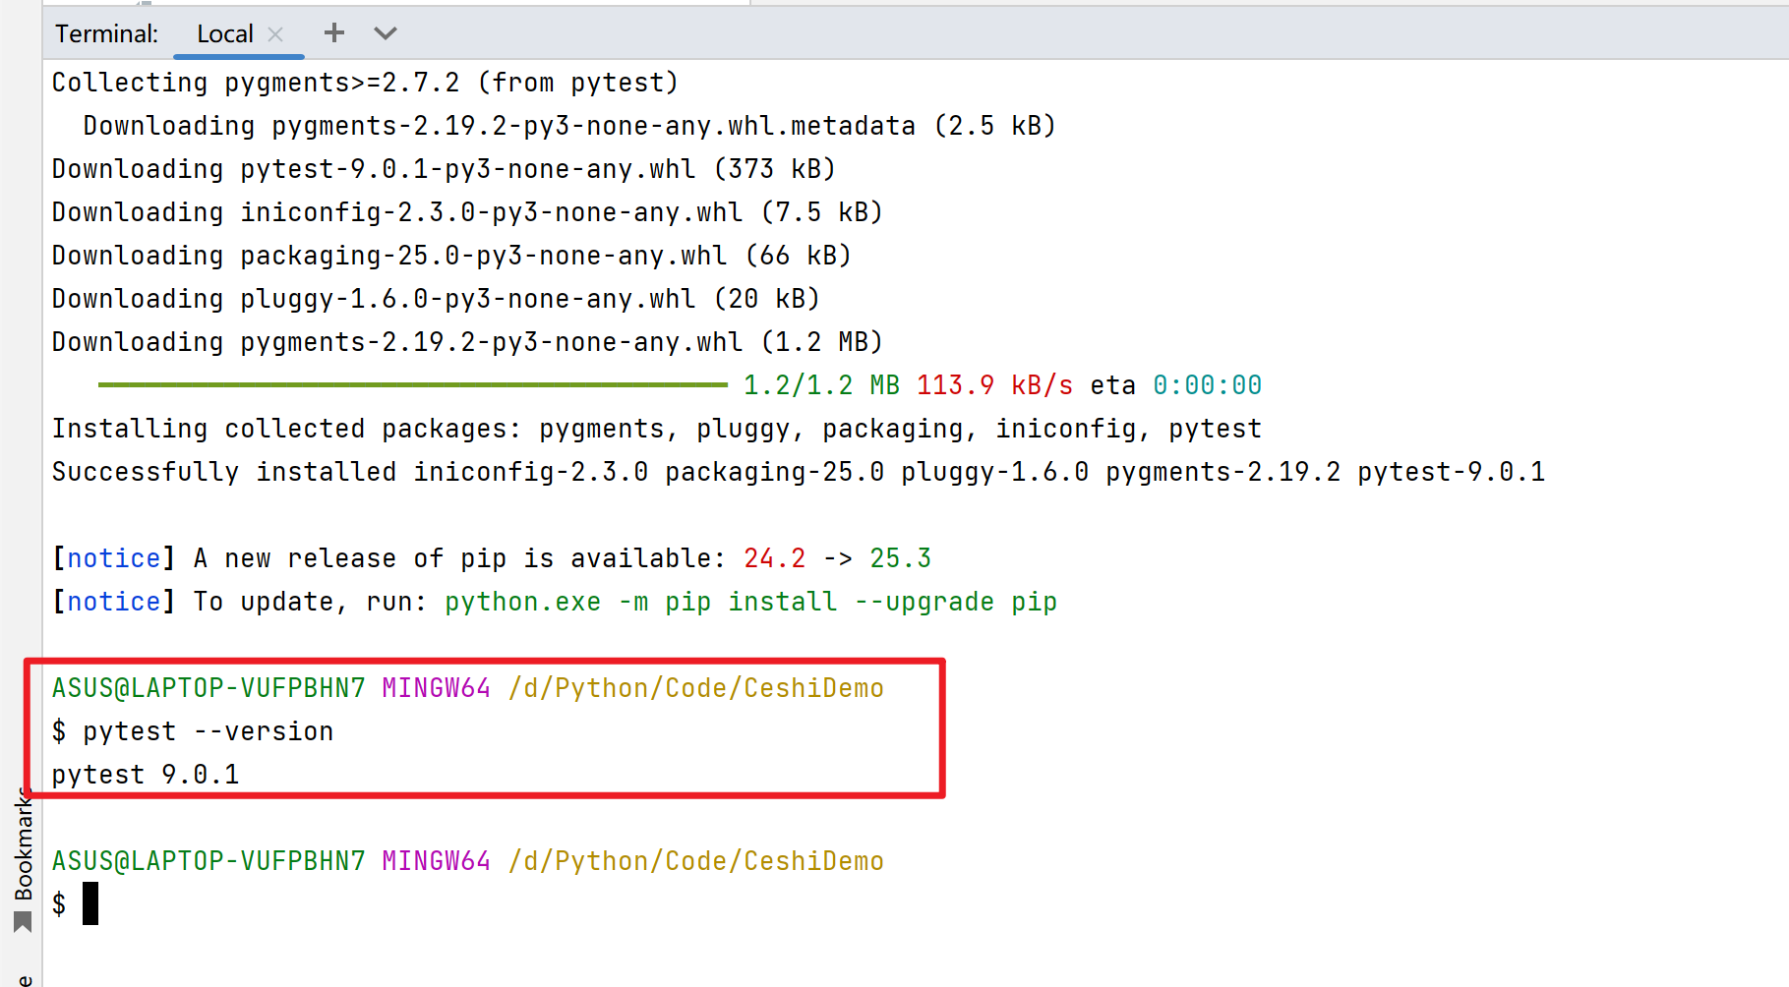Click the 'A new release of pip' notice

coord(492,558)
